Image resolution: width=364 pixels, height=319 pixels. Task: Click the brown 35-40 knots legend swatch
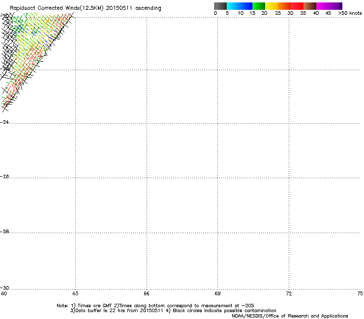tap(310, 6)
